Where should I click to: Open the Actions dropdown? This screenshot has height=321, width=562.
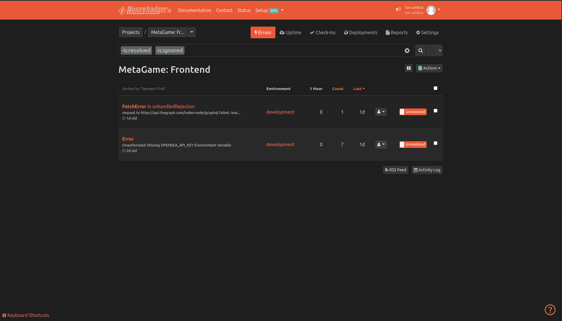tap(429, 68)
